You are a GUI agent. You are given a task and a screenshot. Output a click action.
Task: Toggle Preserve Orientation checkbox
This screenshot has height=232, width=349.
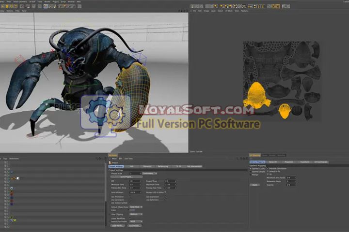268,169
